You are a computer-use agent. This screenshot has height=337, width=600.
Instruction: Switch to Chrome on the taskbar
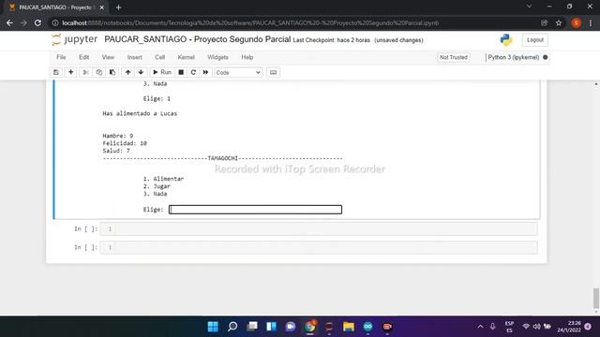coord(310,327)
